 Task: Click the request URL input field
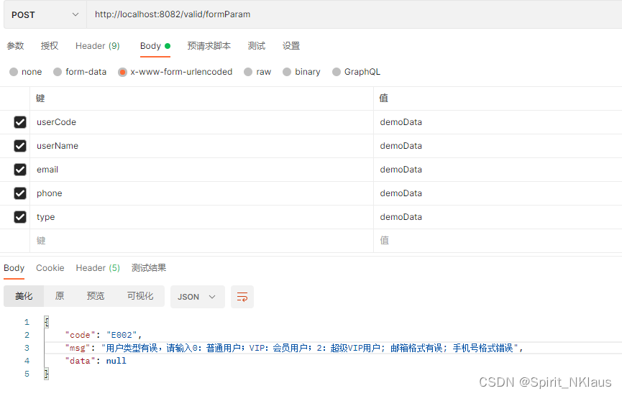[355, 14]
